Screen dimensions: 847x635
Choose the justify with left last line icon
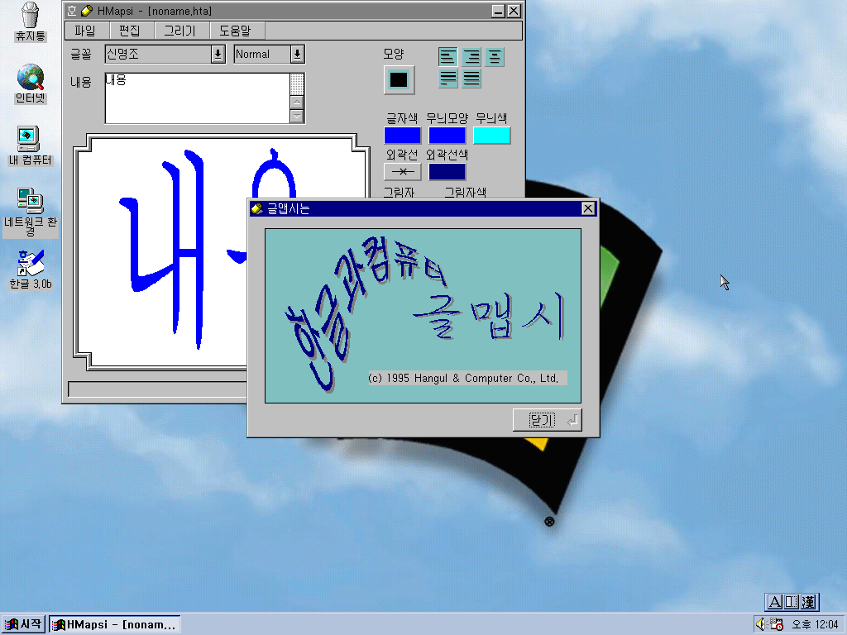(x=447, y=79)
